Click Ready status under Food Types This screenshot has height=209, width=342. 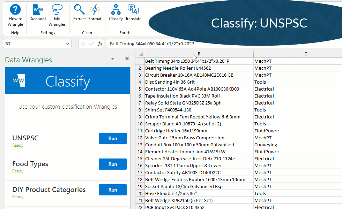pyautogui.click(x=18, y=171)
